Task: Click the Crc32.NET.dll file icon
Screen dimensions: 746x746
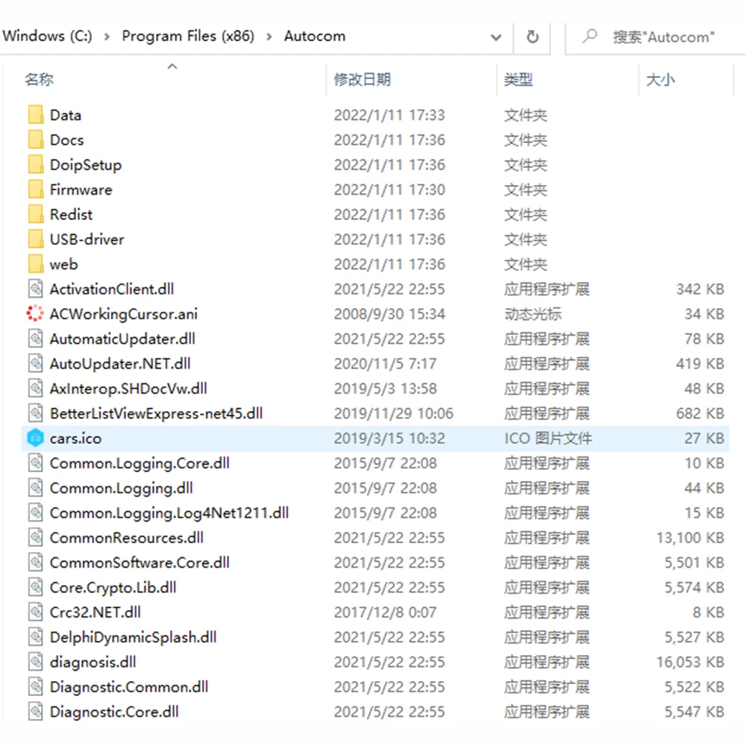Action: [36, 612]
